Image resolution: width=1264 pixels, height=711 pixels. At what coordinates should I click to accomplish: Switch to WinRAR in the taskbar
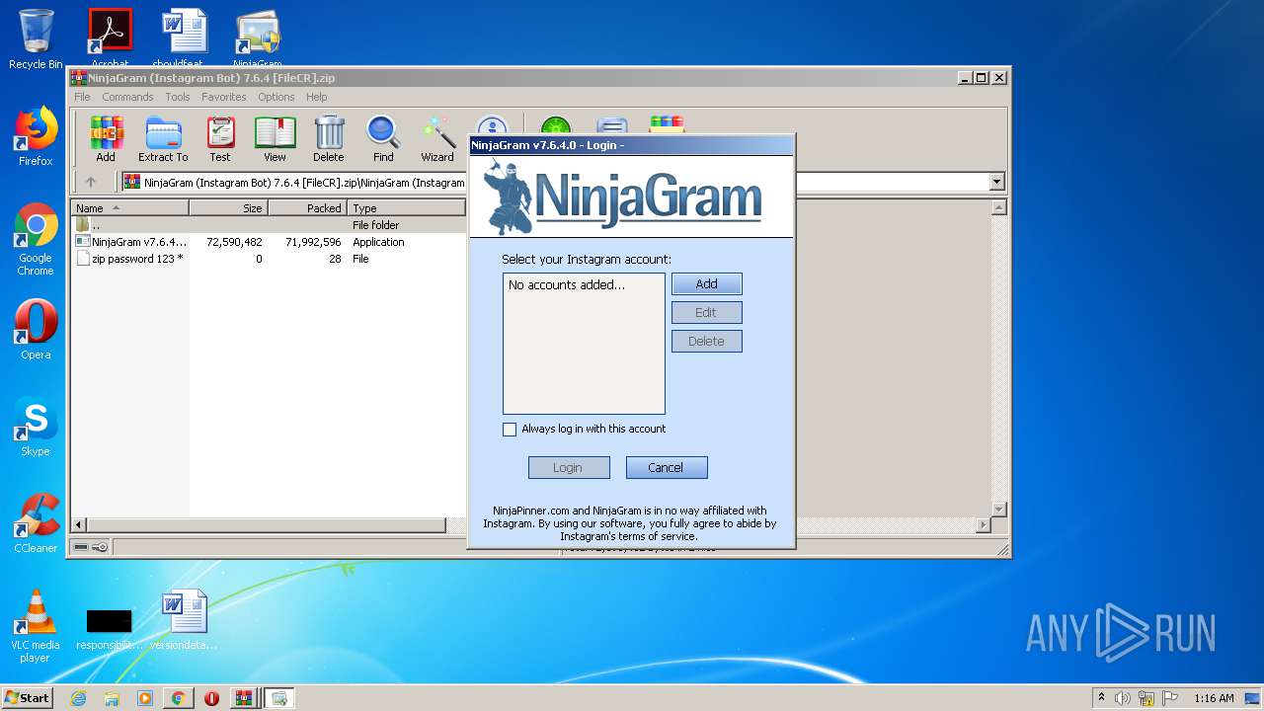point(242,698)
